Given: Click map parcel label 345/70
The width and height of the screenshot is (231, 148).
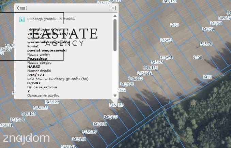Looking at the screenshot, I should coord(206,44).
